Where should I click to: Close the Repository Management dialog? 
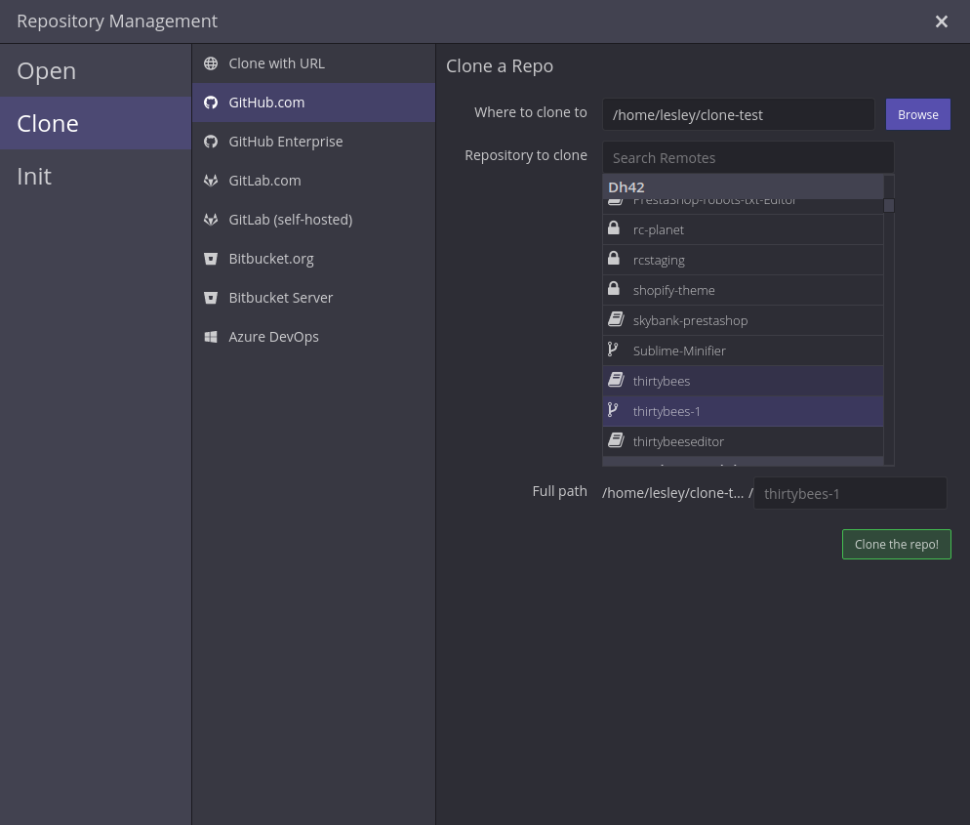click(942, 21)
